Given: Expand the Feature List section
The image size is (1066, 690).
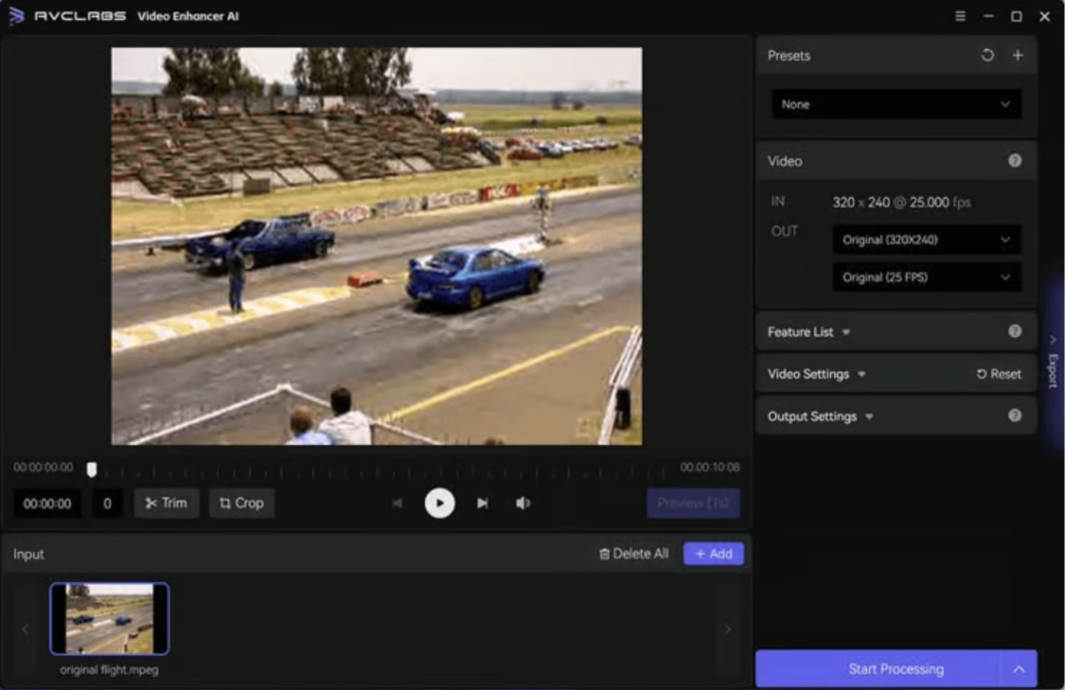Looking at the screenshot, I should [808, 332].
